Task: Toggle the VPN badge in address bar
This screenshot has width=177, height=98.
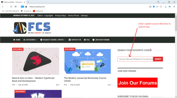Action: (x=22, y=7)
